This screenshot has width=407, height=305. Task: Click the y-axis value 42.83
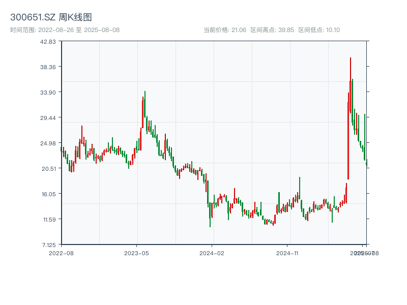(48, 42)
